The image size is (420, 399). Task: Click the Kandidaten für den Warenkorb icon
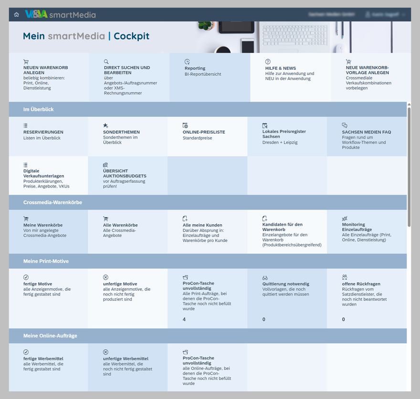pyautogui.click(x=264, y=218)
